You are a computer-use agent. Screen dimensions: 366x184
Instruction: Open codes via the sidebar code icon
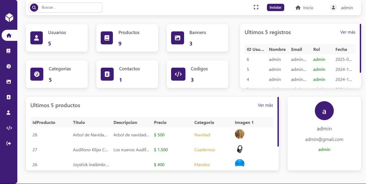[9, 128]
